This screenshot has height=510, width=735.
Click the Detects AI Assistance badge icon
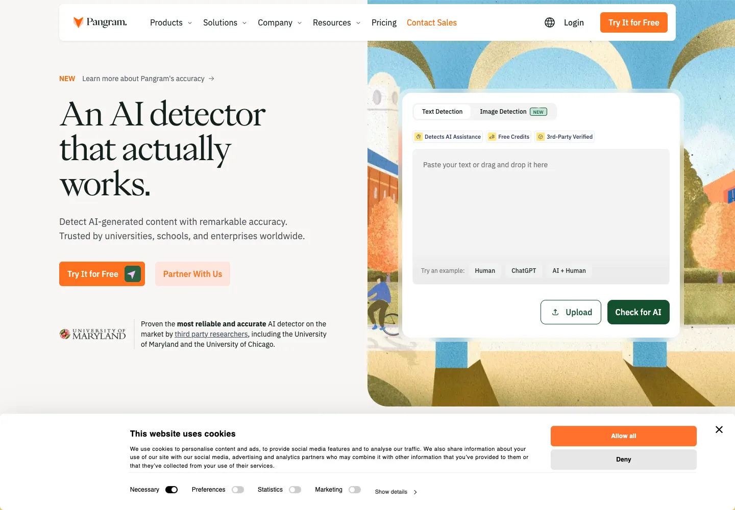pos(419,137)
